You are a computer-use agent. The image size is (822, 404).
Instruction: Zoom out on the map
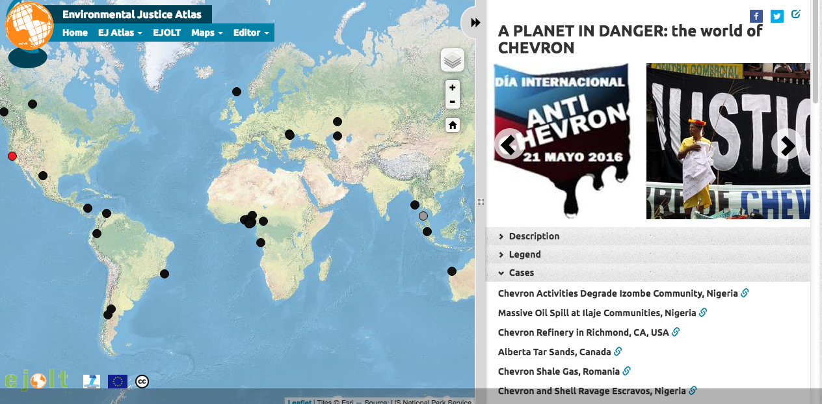point(453,101)
